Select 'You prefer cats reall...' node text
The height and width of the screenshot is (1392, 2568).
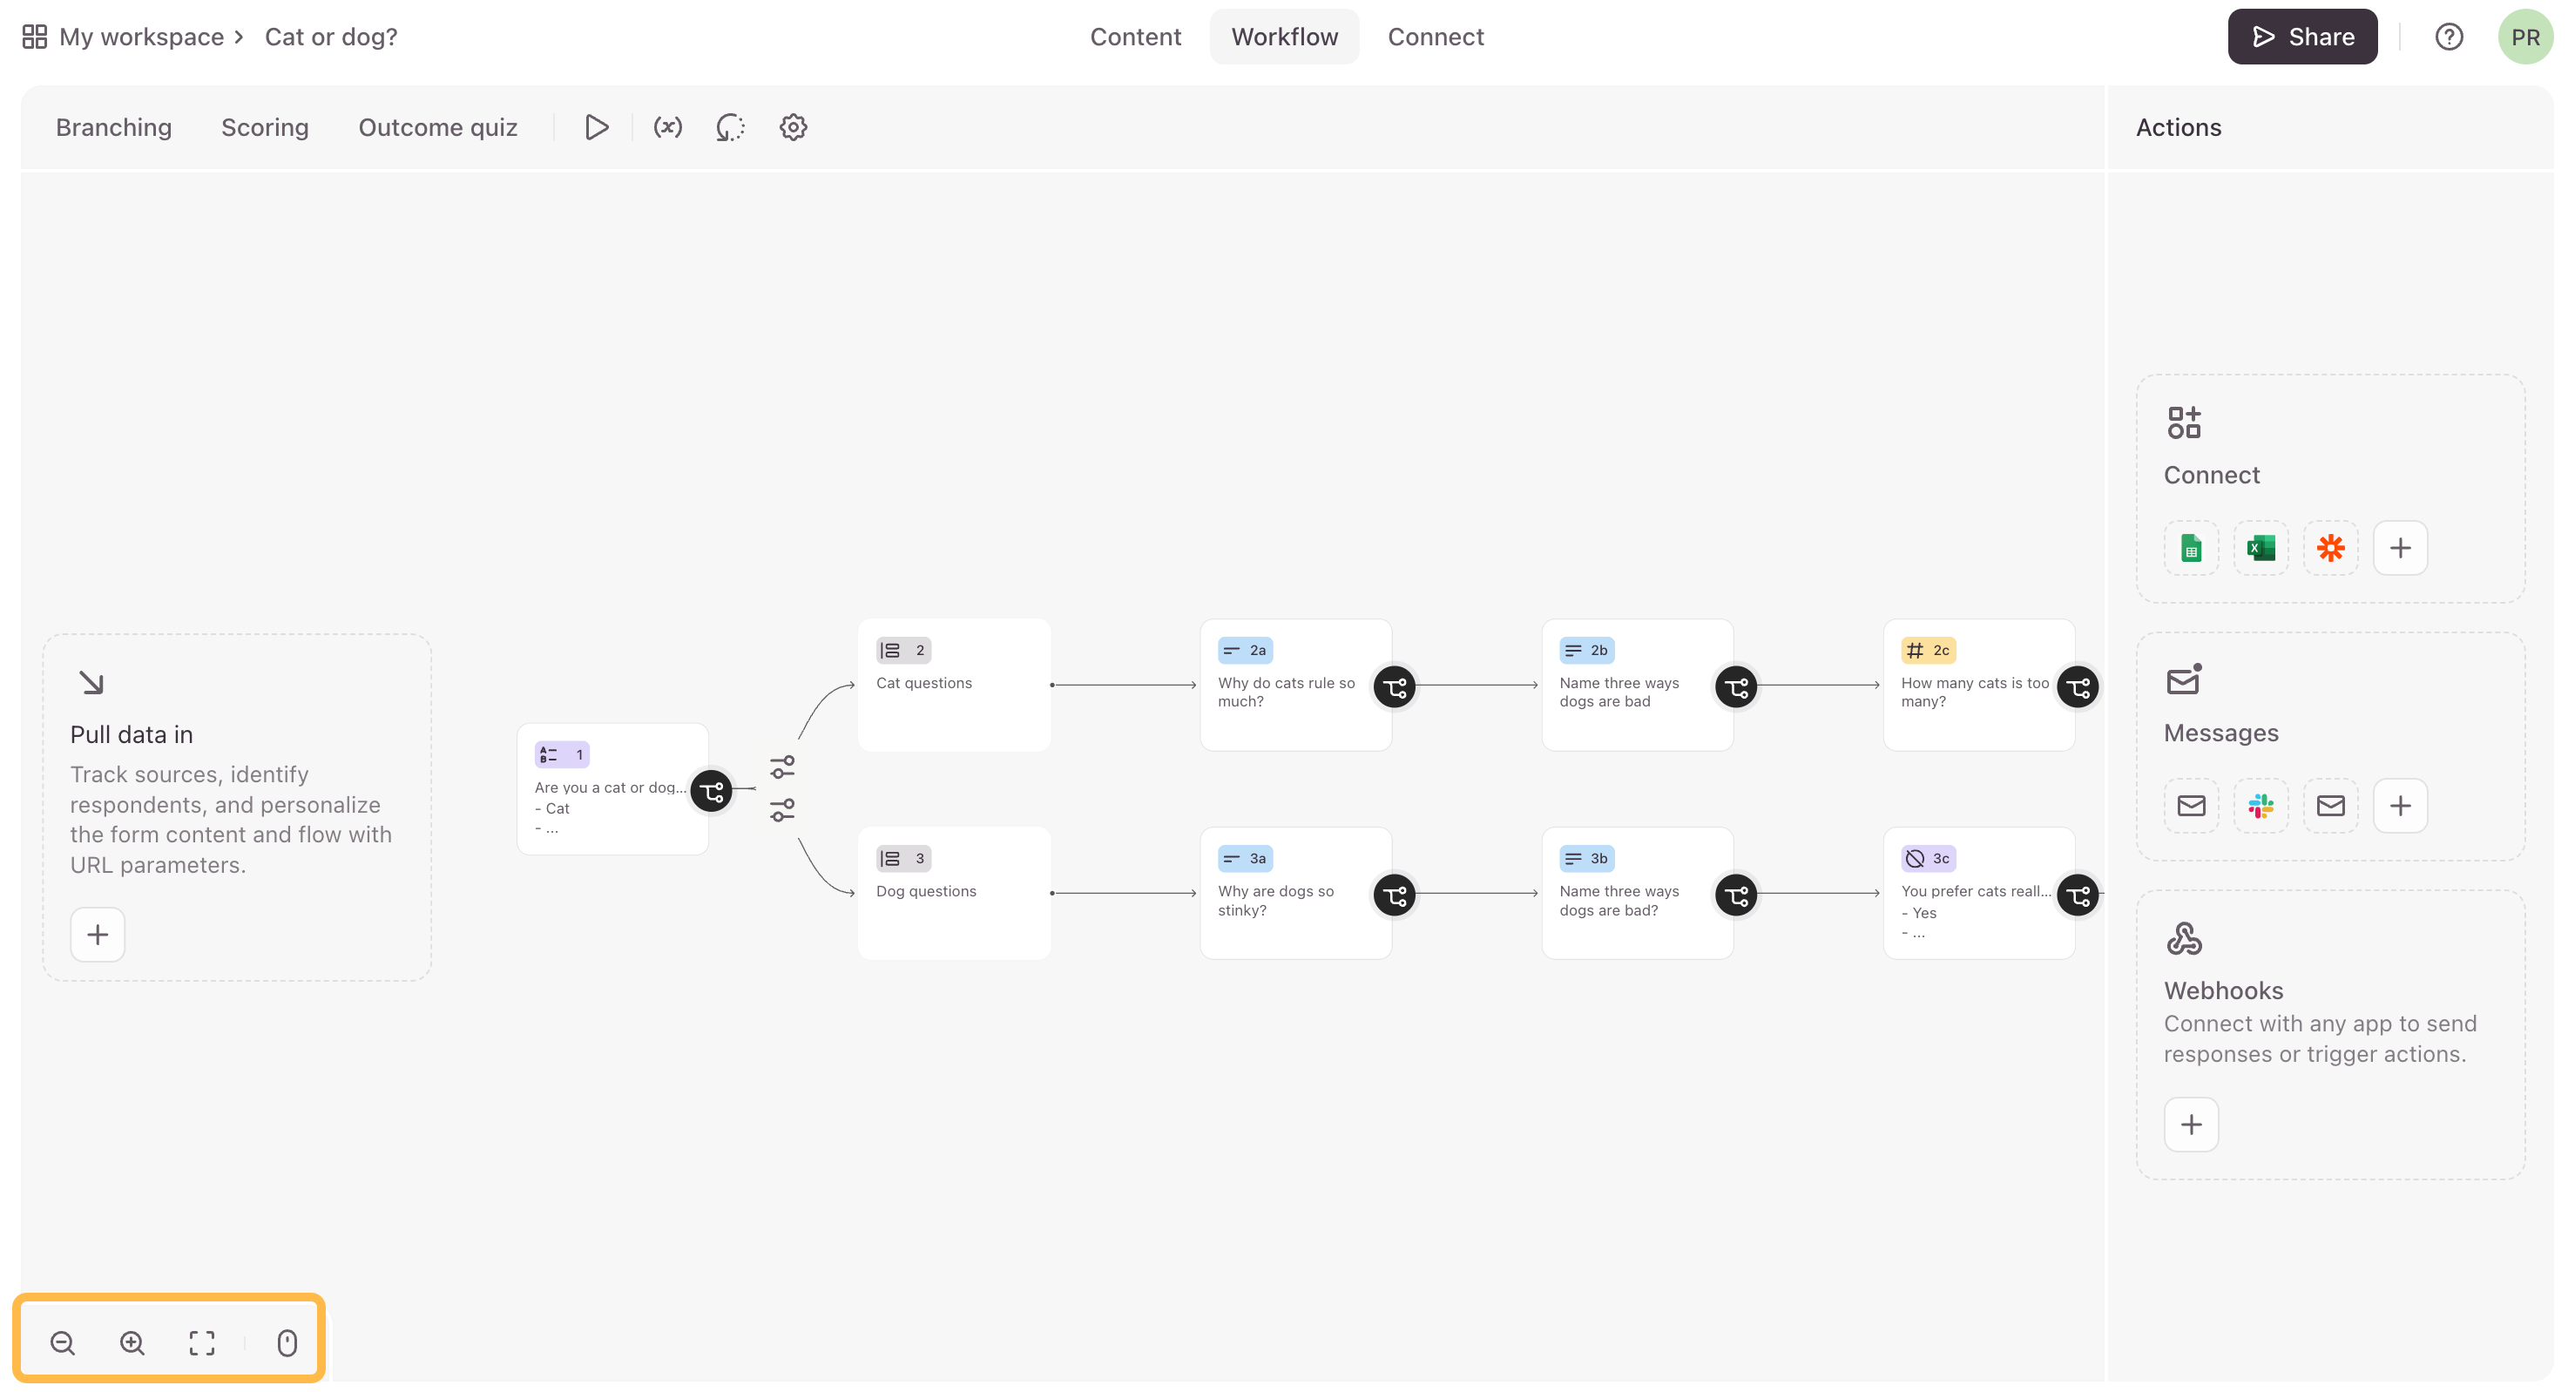pyautogui.click(x=1976, y=891)
